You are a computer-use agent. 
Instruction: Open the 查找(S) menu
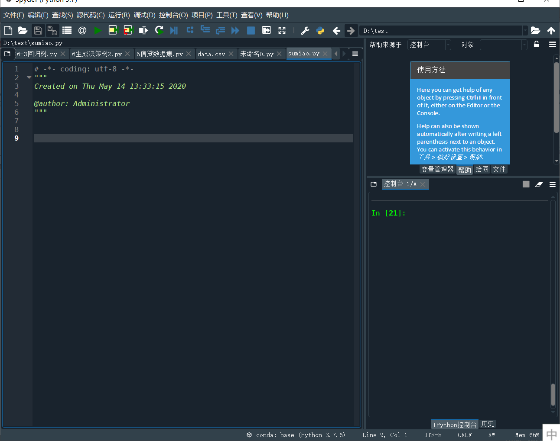point(62,15)
